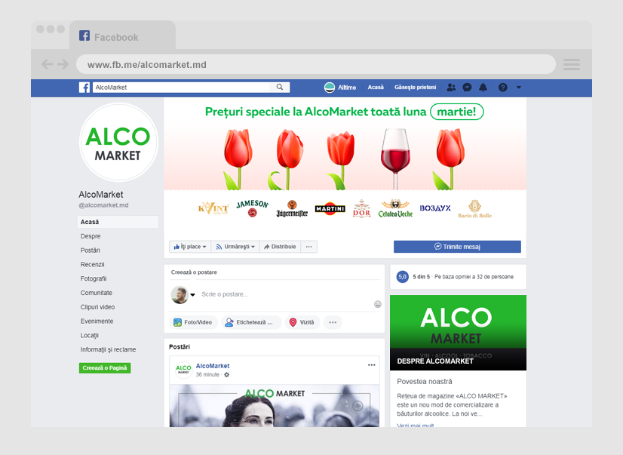The image size is (623, 455).
Task: Click the DOR brand logo
Action: pyautogui.click(x=361, y=208)
